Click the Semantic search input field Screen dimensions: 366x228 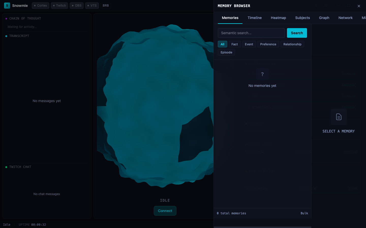(251, 33)
